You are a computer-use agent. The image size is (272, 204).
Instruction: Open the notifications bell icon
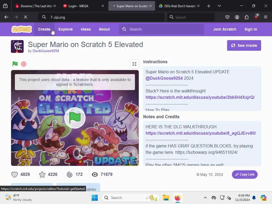(254, 198)
